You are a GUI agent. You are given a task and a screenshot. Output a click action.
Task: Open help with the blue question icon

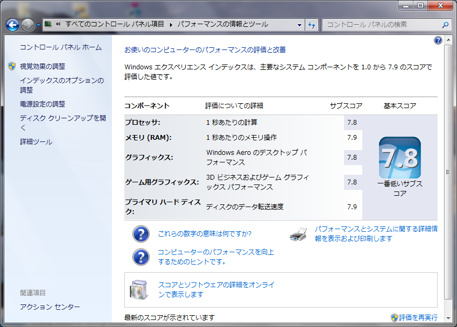click(438, 40)
